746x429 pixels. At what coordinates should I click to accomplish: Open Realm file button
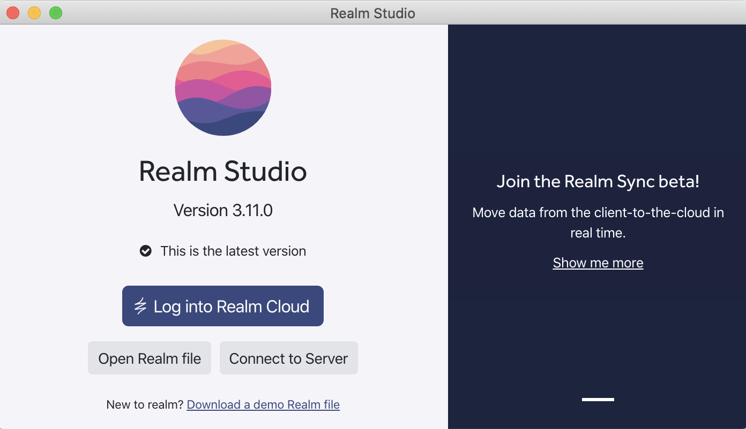click(x=150, y=358)
